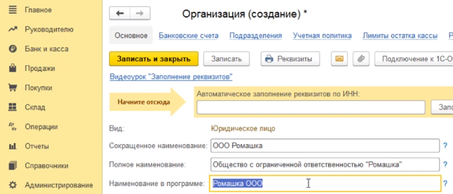Open the Видеоурок "Заполнение реквизитов" link
This screenshot has width=453, height=194.
[171, 77]
